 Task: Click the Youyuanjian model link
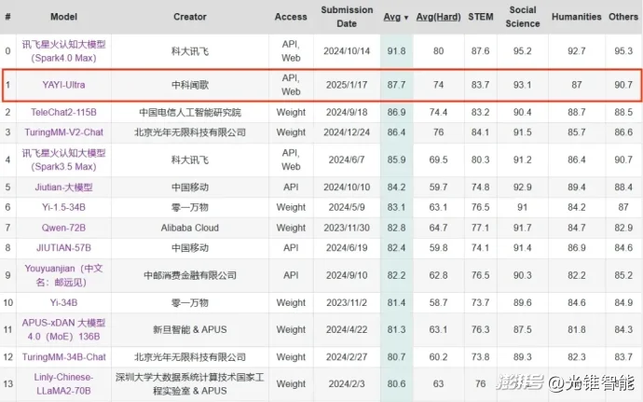tap(64, 275)
